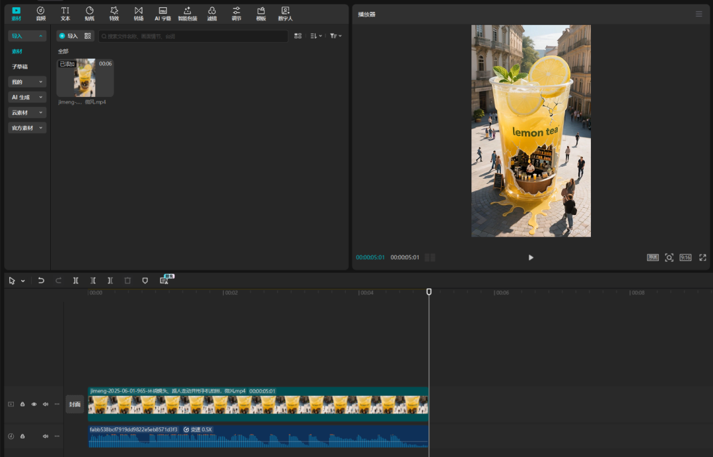713x457 pixels.
Task: Trim clip left of the playhead
Action: (93, 281)
